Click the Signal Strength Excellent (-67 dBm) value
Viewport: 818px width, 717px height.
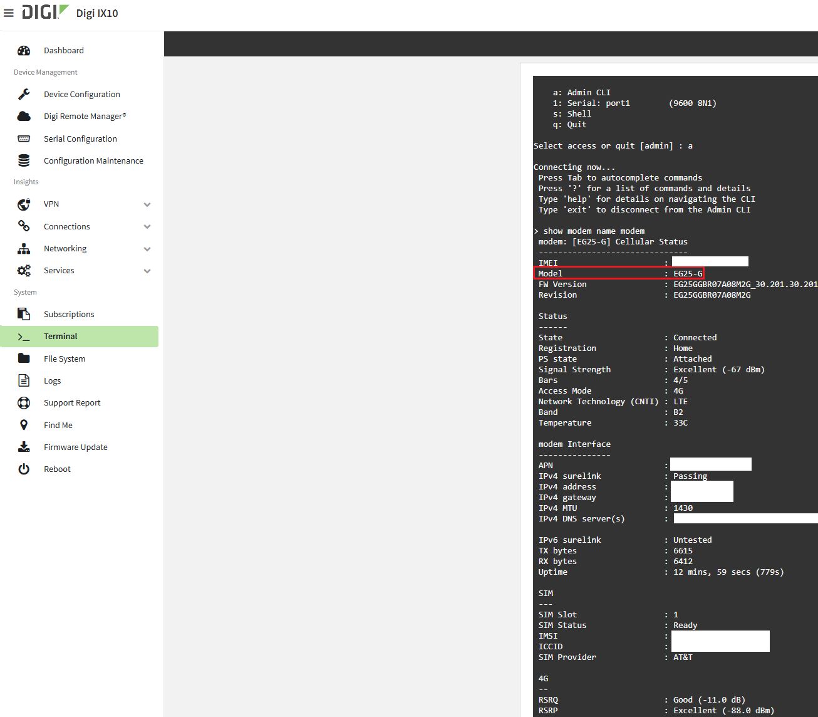[x=719, y=369]
